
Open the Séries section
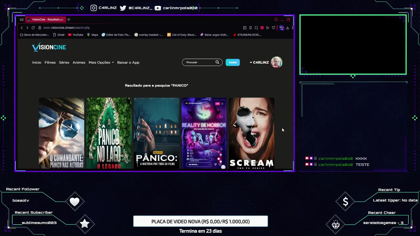pos(64,62)
